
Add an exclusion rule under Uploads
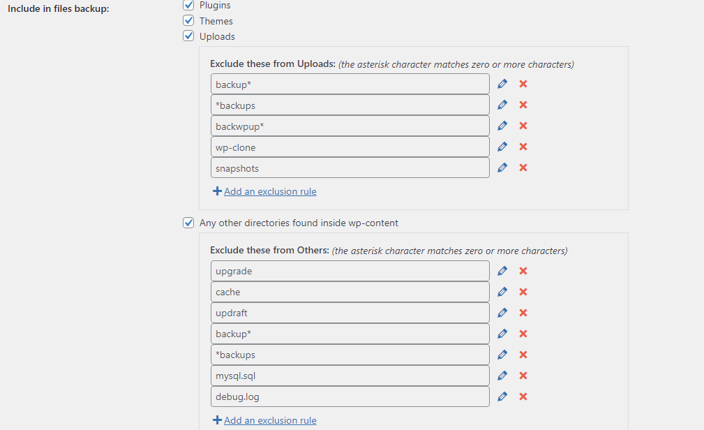[269, 191]
